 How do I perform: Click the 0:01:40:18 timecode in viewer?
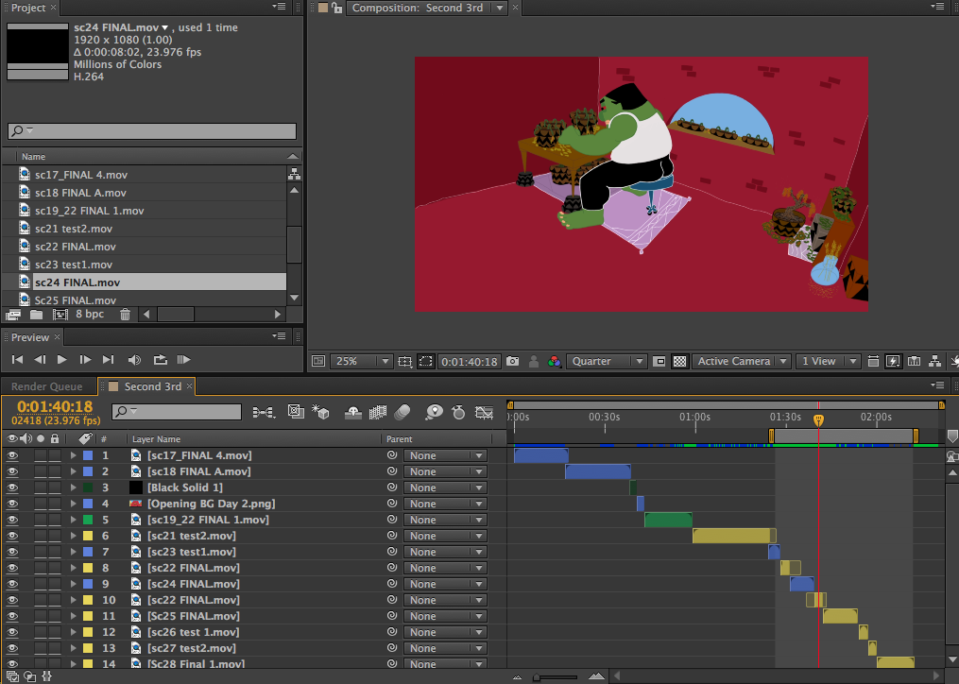click(x=470, y=362)
